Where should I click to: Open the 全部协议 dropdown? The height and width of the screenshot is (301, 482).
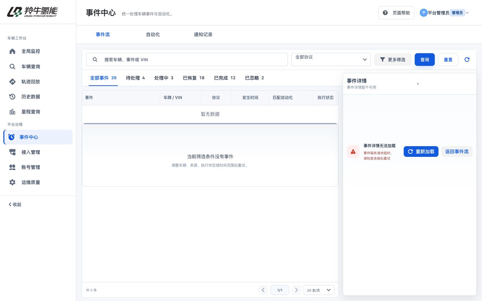pyautogui.click(x=331, y=60)
